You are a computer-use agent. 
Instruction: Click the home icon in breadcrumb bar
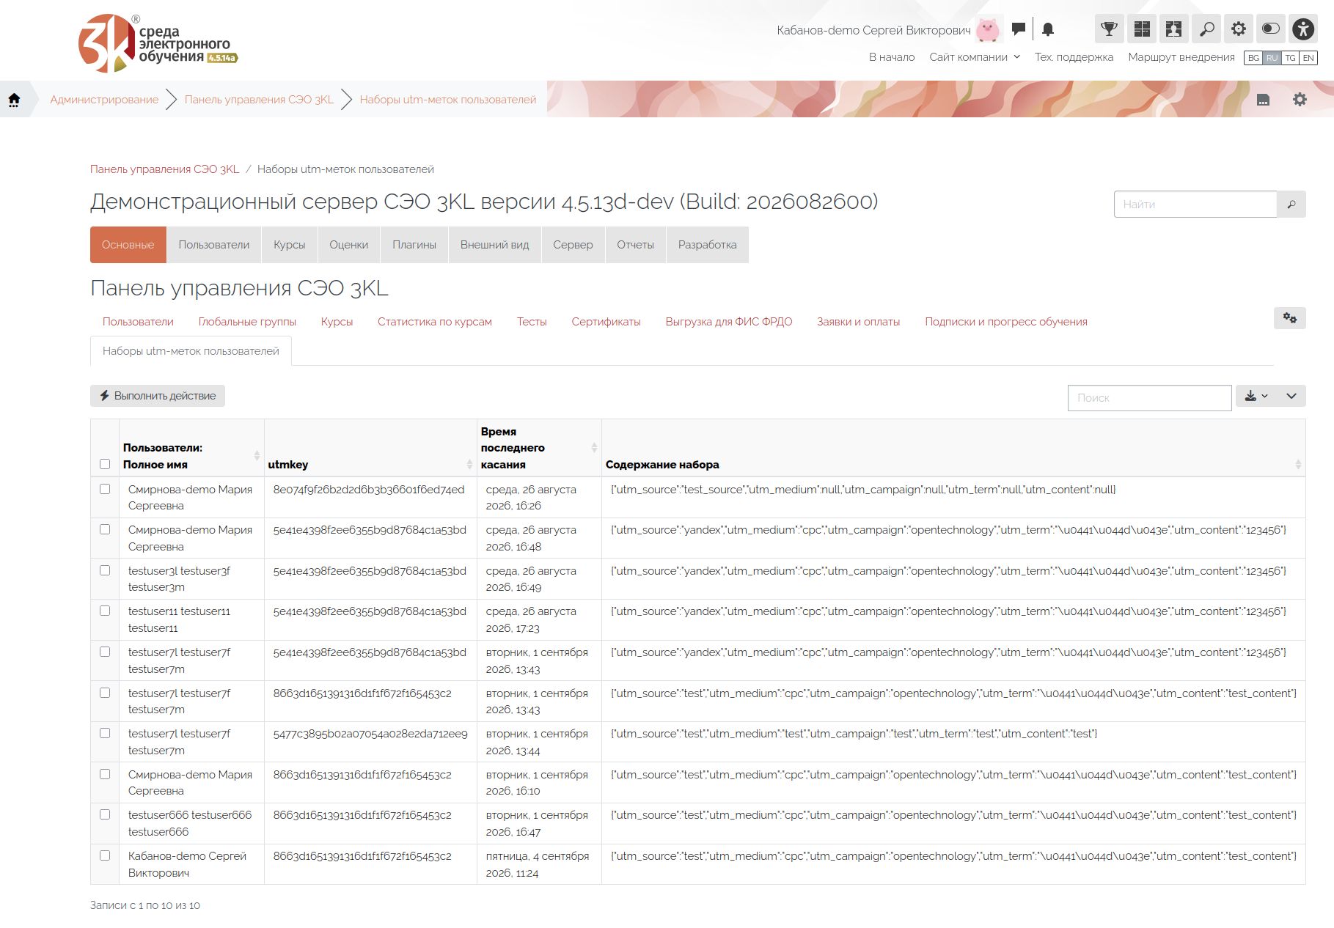pos(14,100)
